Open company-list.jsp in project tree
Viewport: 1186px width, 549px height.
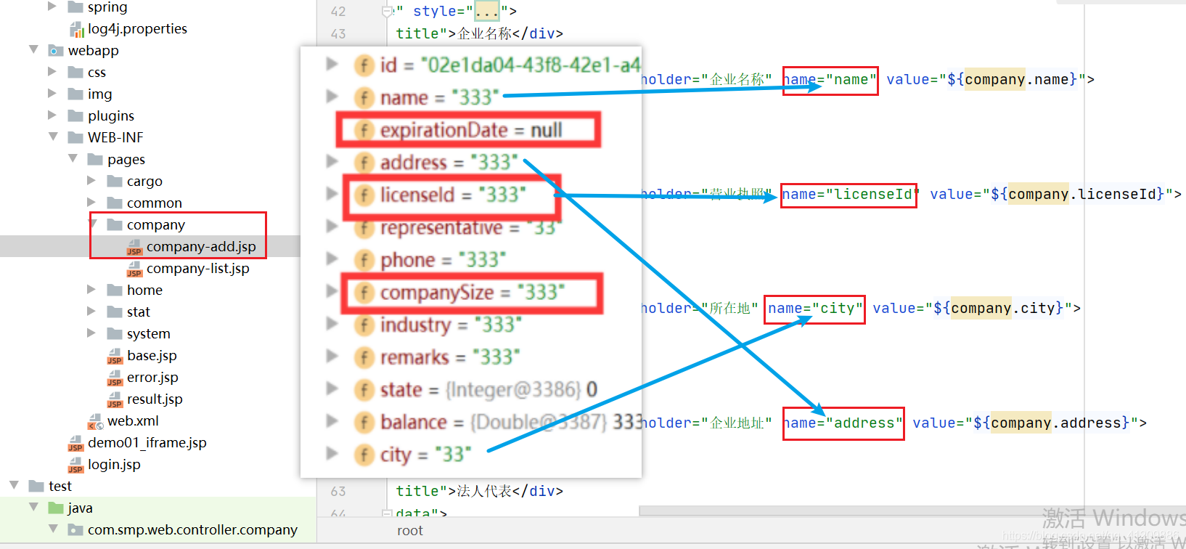198,269
